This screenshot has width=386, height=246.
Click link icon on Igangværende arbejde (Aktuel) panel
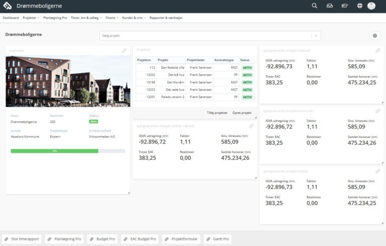(377, 51)
